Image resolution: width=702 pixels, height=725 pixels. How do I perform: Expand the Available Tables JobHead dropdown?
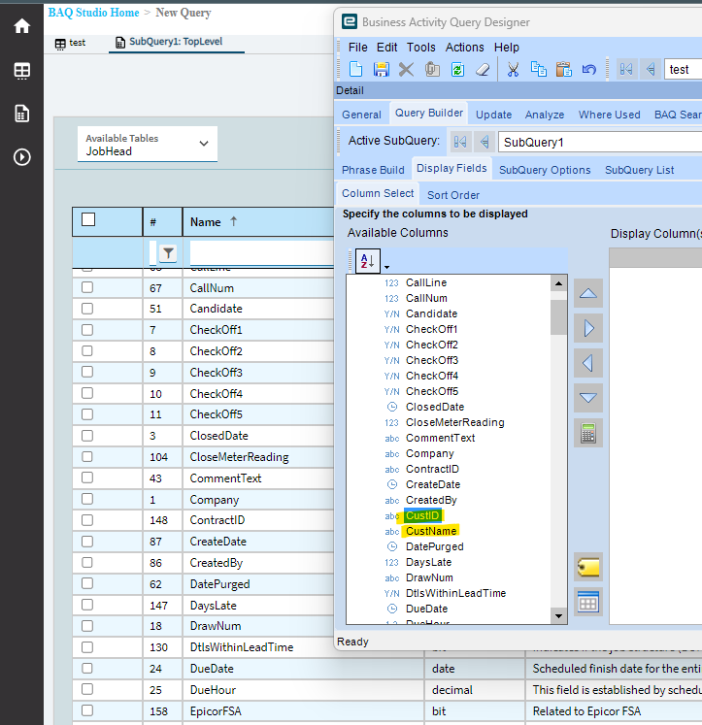(x=203, y=144)
